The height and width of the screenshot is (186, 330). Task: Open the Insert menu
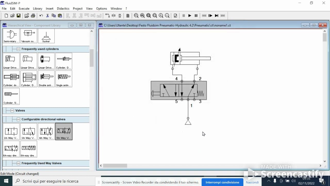click(49, 9)
